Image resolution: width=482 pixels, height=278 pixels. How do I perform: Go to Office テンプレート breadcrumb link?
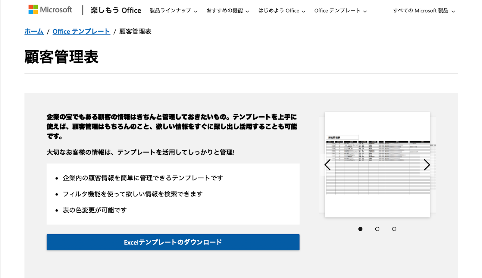81,31
